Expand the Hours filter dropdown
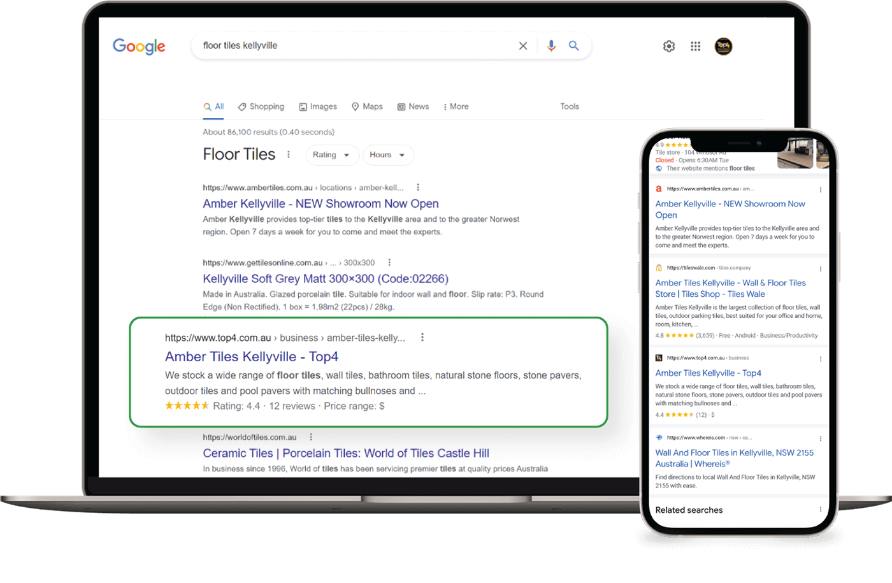 click(x=388, y=155)
